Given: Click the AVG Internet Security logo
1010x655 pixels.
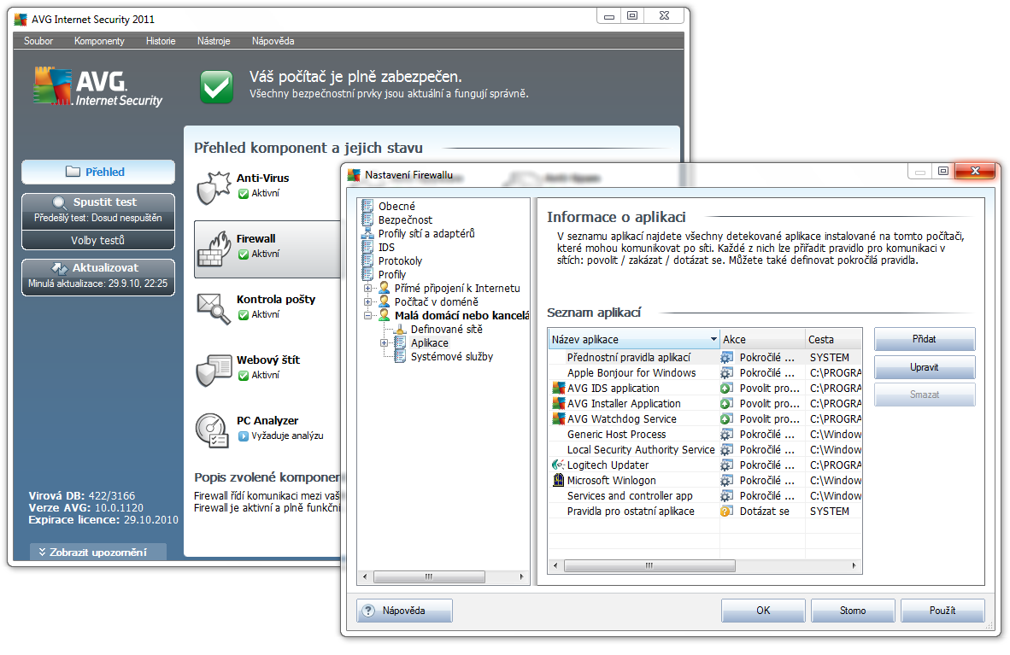Looking at the screenshot, I should click(x=98, y=86).
